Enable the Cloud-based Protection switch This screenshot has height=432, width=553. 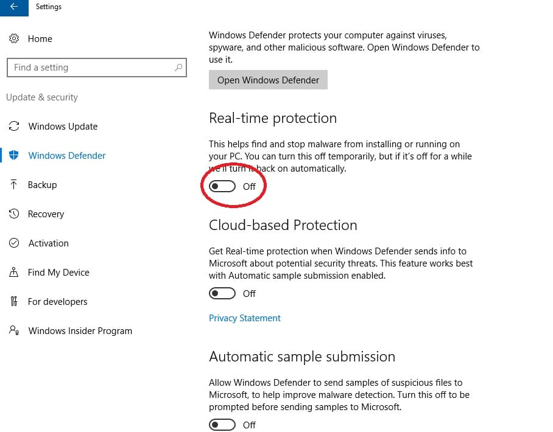click(x=222, y=293)
